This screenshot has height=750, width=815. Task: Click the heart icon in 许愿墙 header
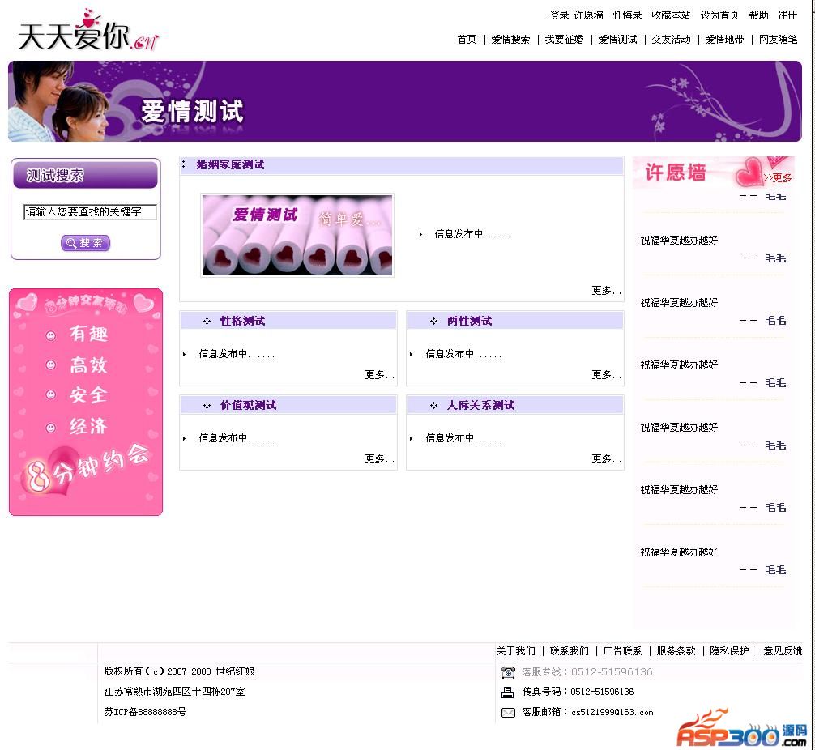(749, 173)
